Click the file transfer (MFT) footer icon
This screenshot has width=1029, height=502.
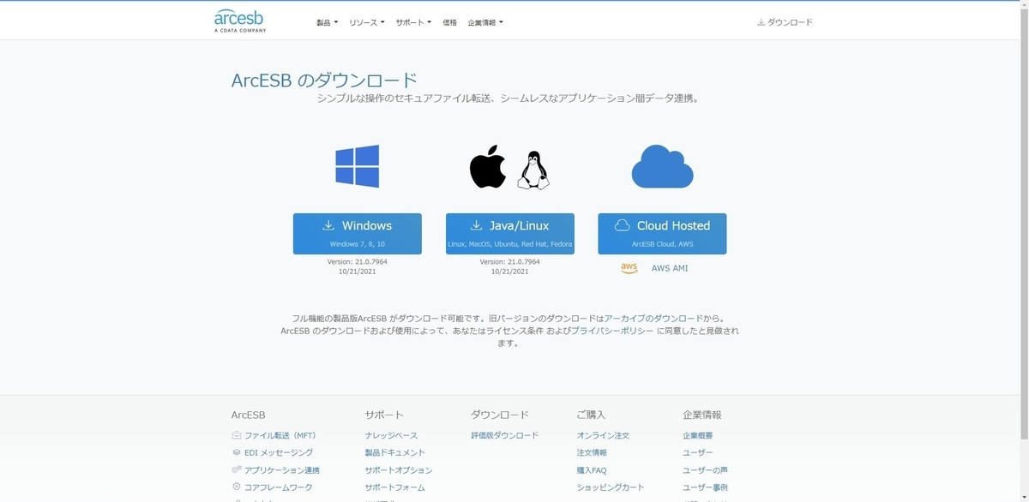[237, 435]
